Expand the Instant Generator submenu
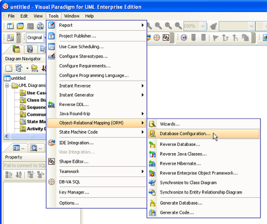 point(143,95)
